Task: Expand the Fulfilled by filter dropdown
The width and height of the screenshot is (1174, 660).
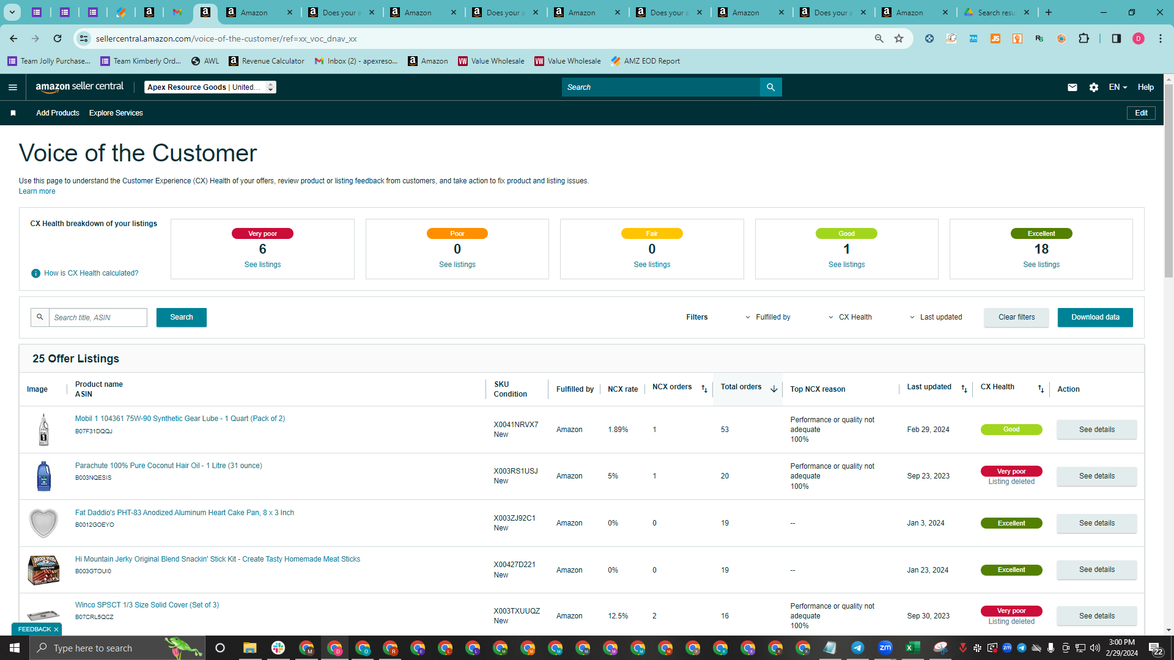Action: [768, 317]
